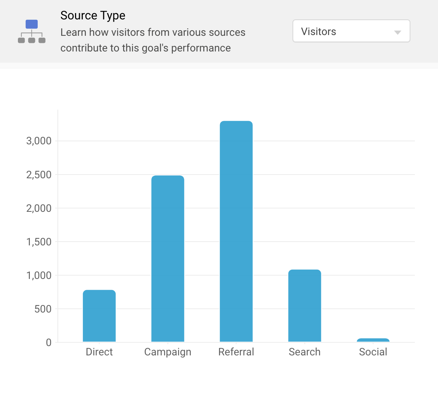Select the Campaign bar in the chart

(x=168, y=258)
